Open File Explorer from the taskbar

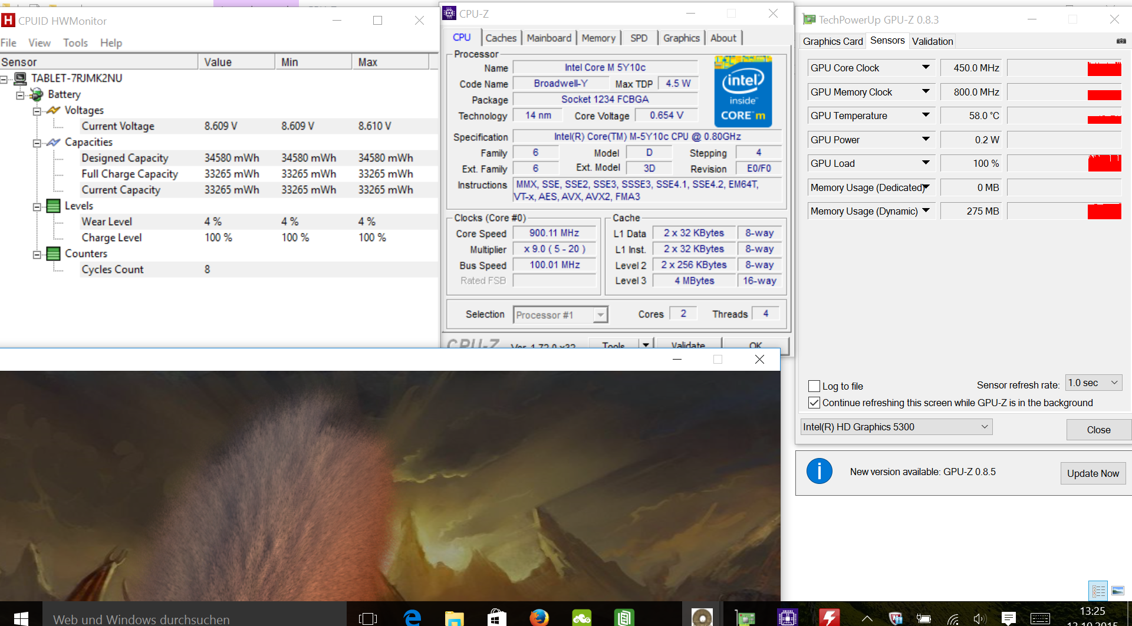point(454,618)
